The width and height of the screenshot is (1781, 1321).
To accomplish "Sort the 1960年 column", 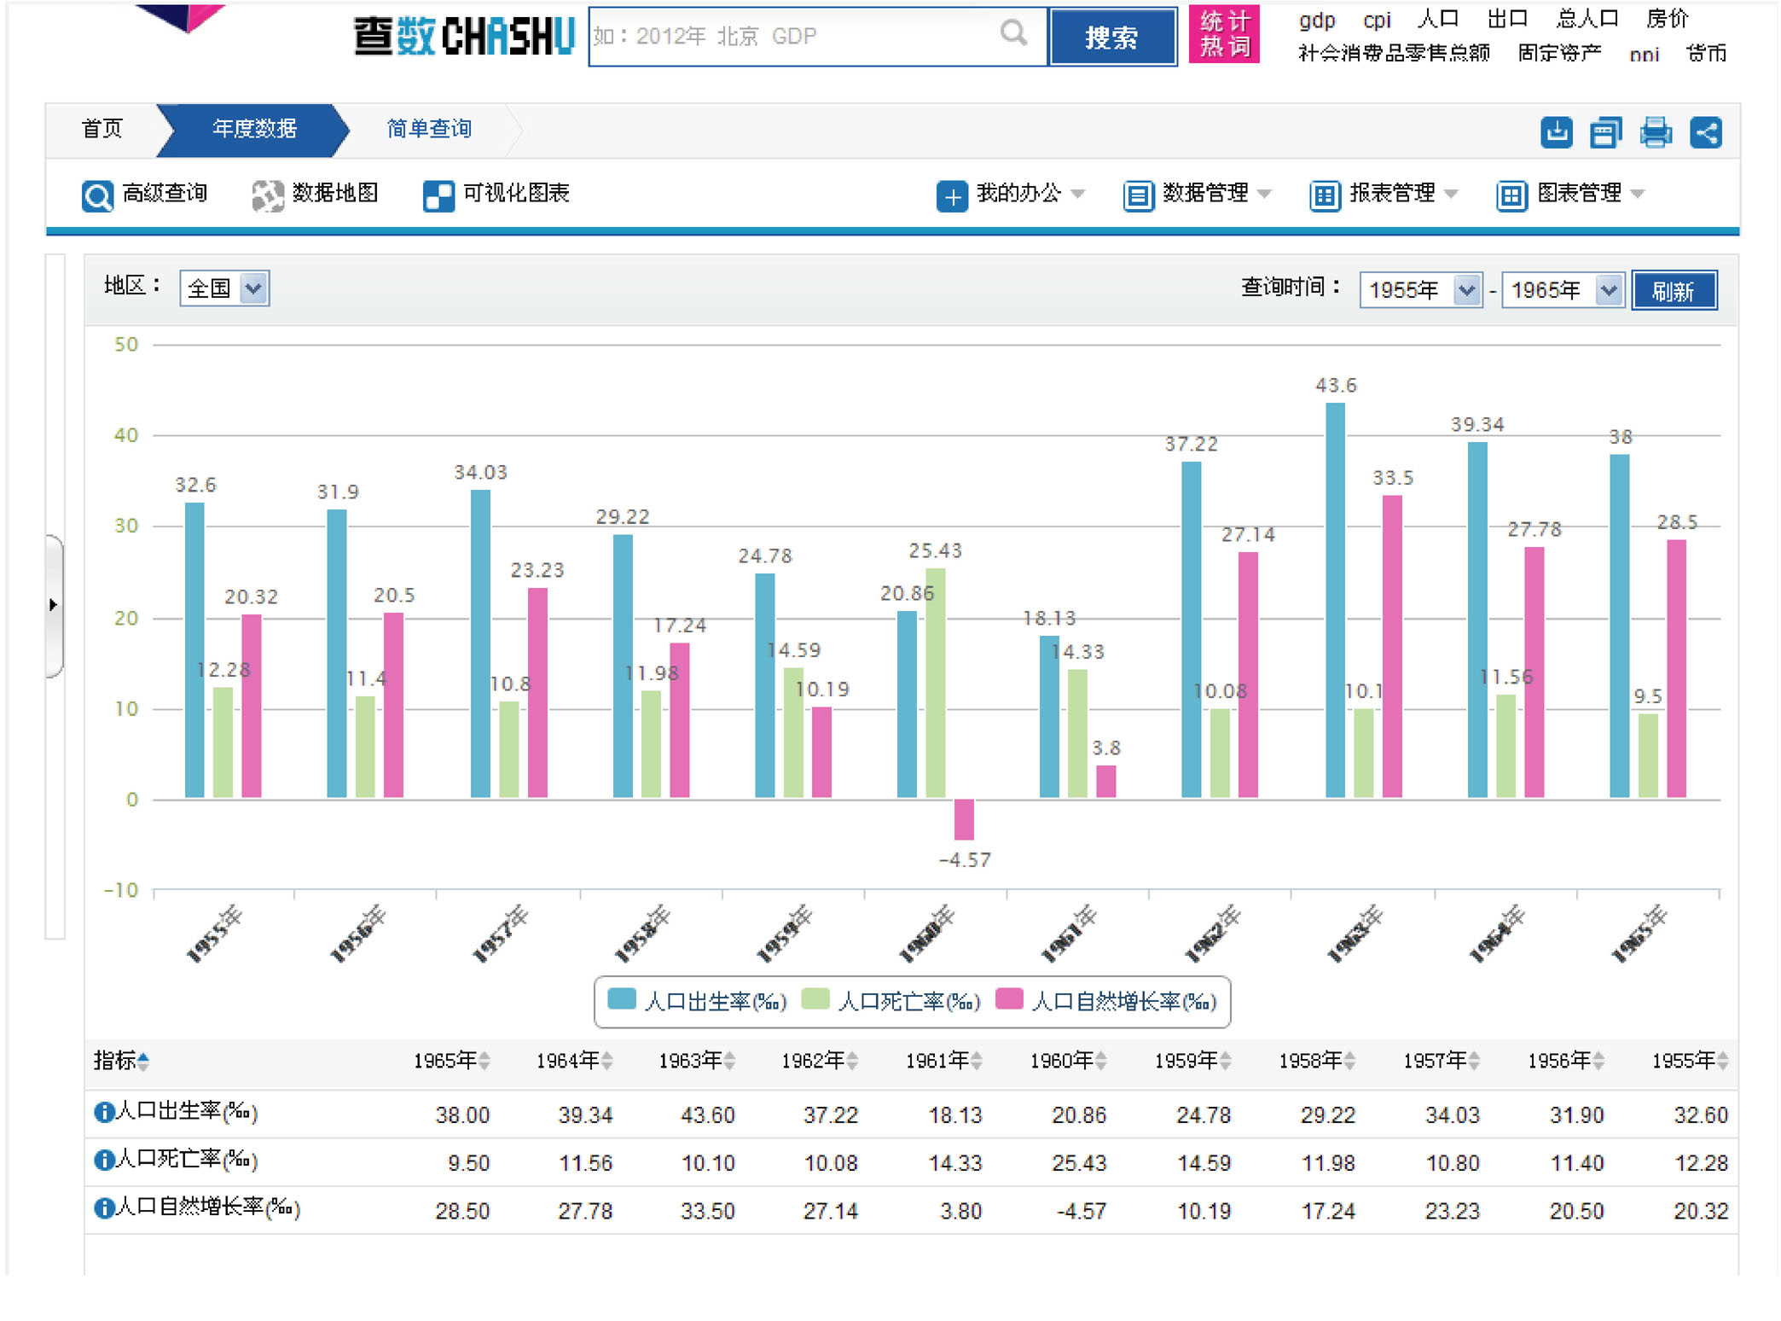I will click(1101, 1061).
